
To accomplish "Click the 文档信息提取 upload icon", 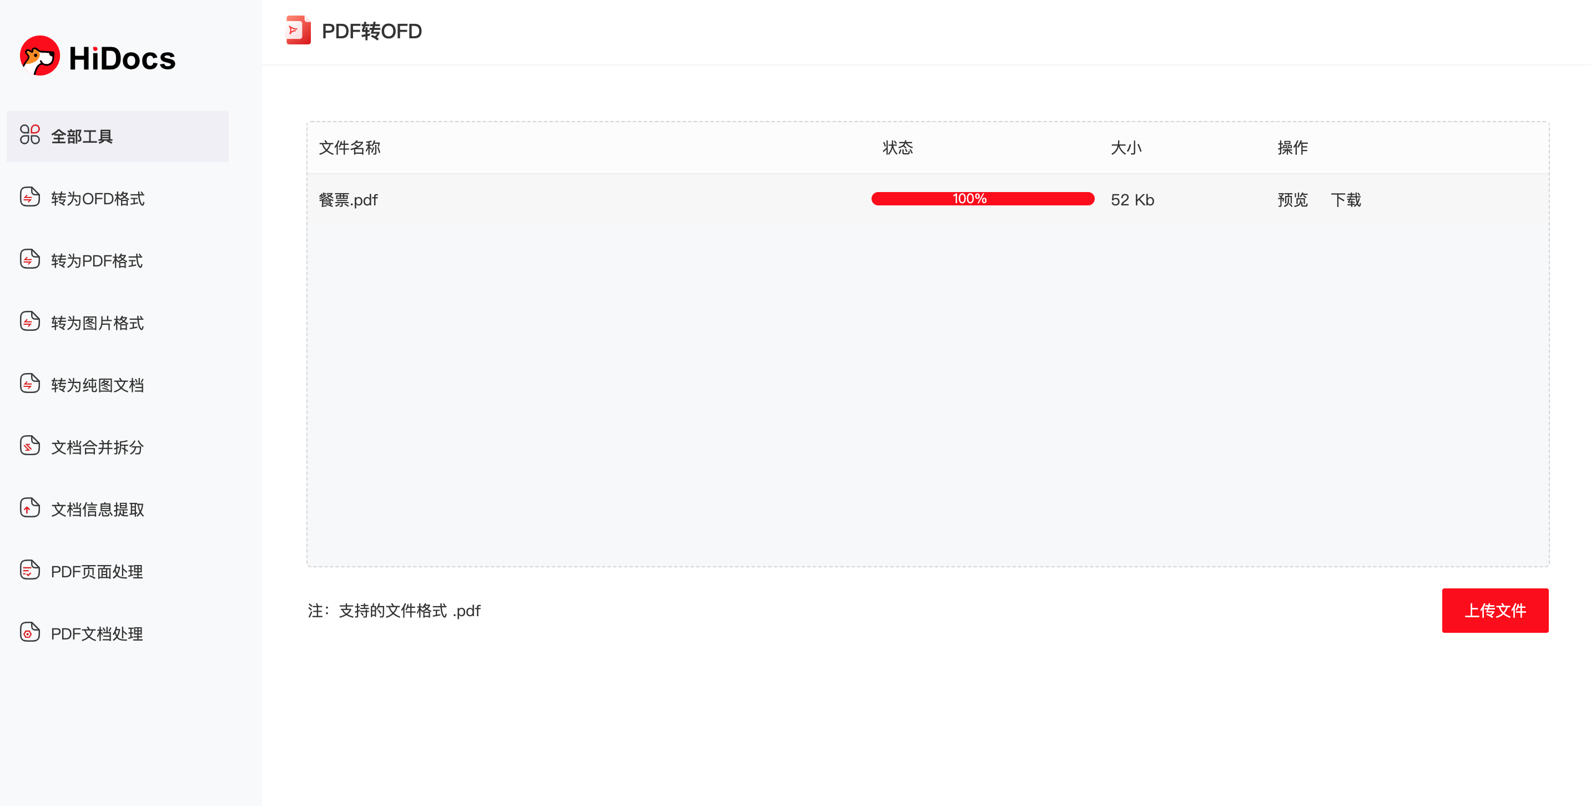I will [x=29, y=508].
